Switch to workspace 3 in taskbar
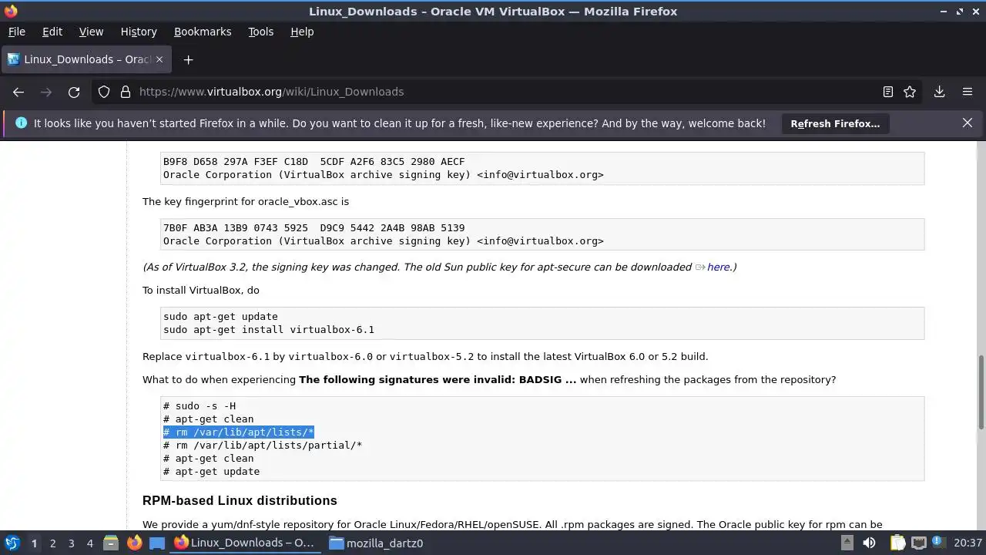Image resolution: width=986 pixels, height=555 pixels. 71,543
